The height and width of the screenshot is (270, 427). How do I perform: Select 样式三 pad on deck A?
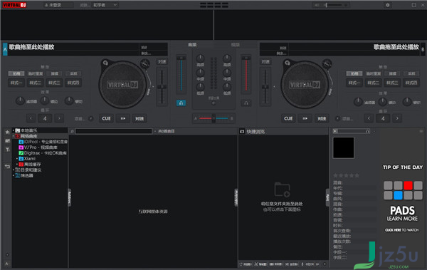click(54, 83)
